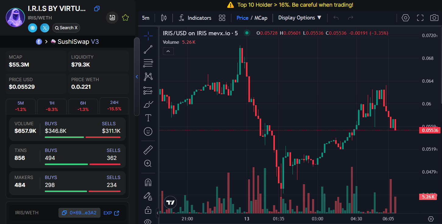
Task: Click the zoom in tool
Action: (148, 164)
